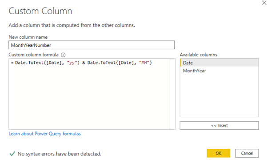Close the Custom Column dialog with X
The width and height of the screenshot is (267, 163).
264,3
